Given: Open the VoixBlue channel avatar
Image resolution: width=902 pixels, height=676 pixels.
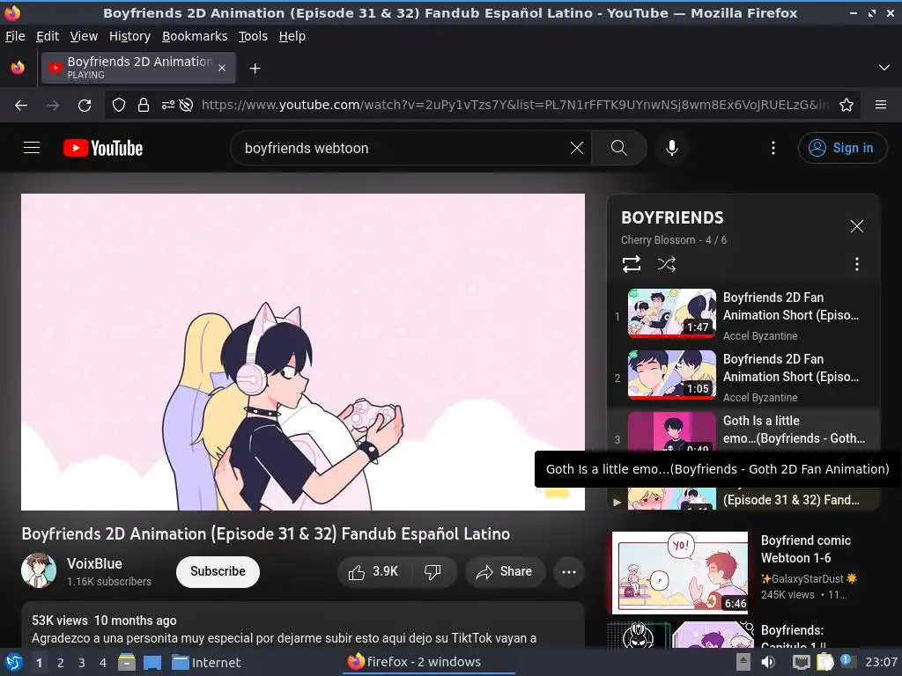Looking at the screenshot, I should pyautogui.click(x=39, y=570).
